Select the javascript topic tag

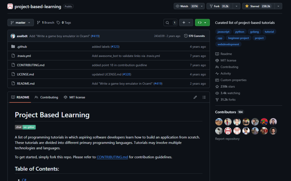click(x=223, y=32)
